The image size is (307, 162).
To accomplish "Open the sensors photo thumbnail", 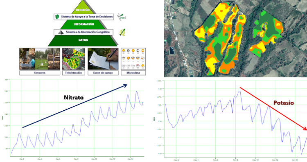I will click(40, 59).
